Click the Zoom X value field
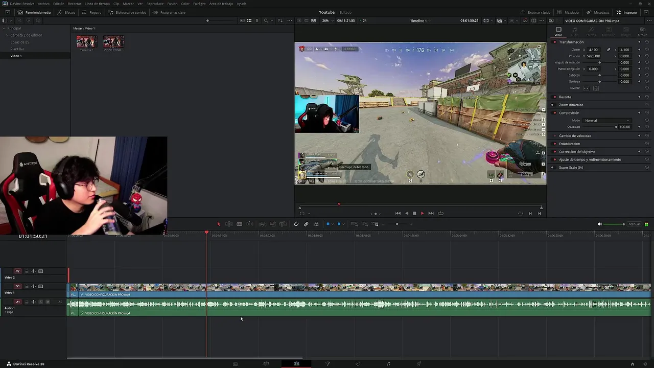 (593, 50)
